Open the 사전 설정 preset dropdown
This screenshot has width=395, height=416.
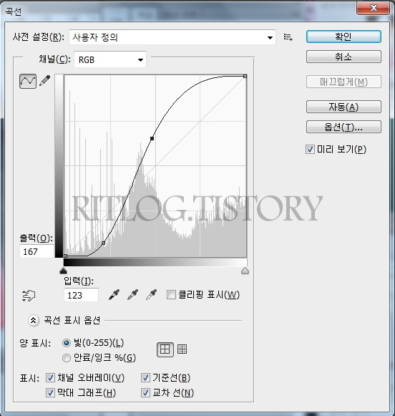coord(172,37)
